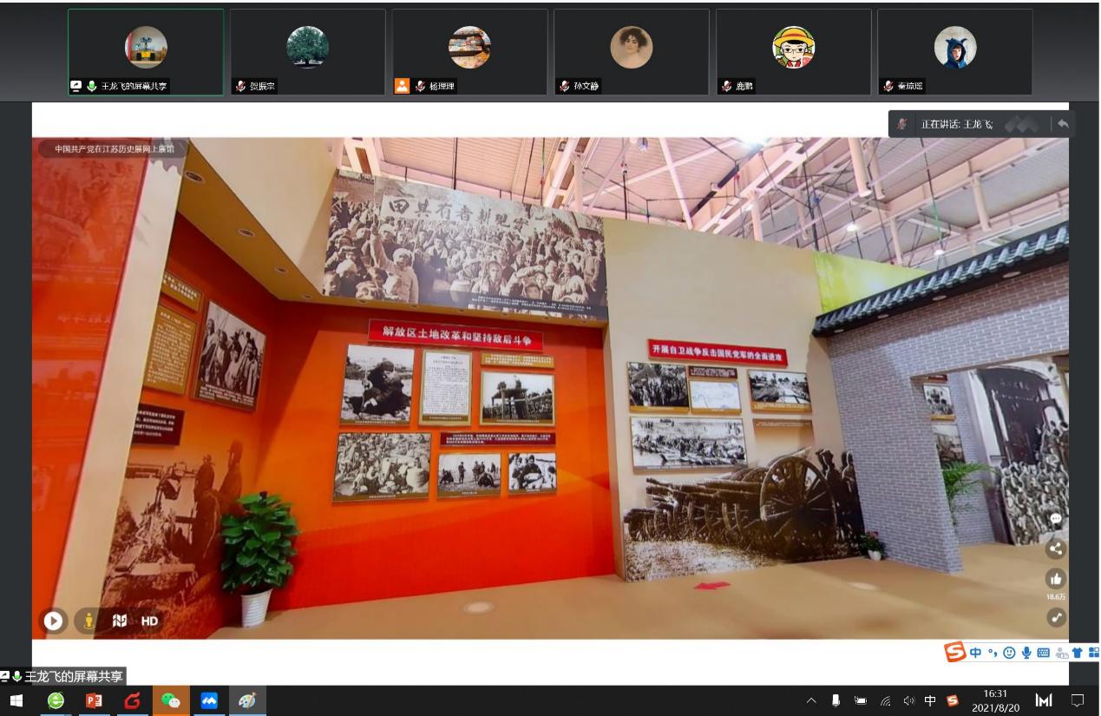This screenshot has width=1101, height=716.
Task: Expand the hidden system tray icons
Action: point(811,700)
